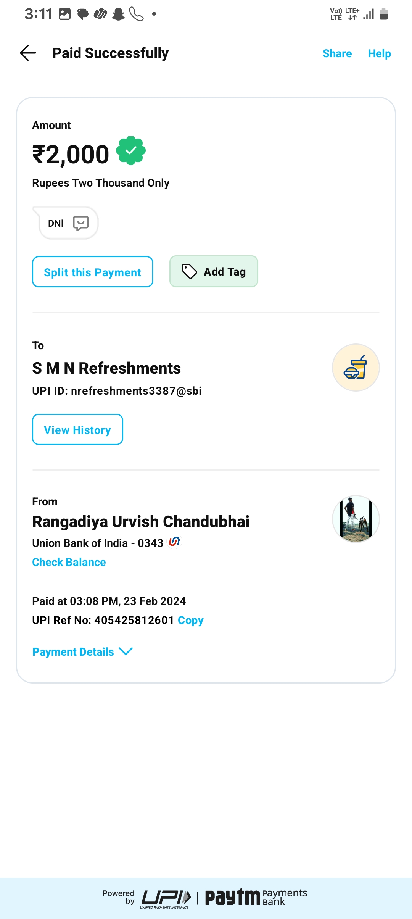Tap the UPI ID nrefreshments3387@sbi text
Screen dimensions: 412x919
pos(117,391)
